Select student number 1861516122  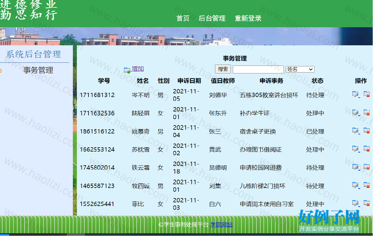(97, 132)
